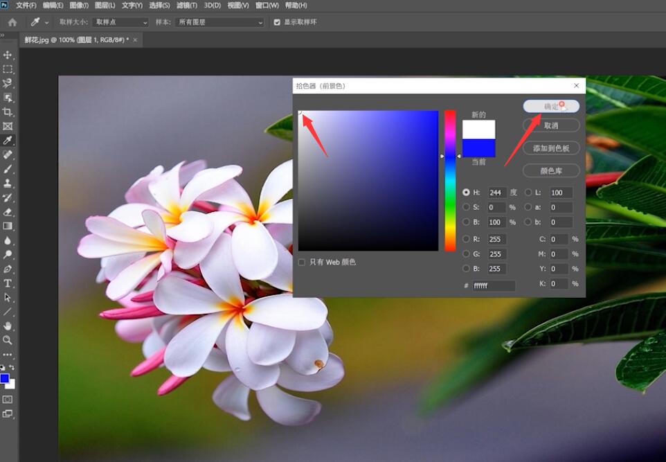
Task: Click the background color swatch in toolbar
Action: tap(12, 385)
